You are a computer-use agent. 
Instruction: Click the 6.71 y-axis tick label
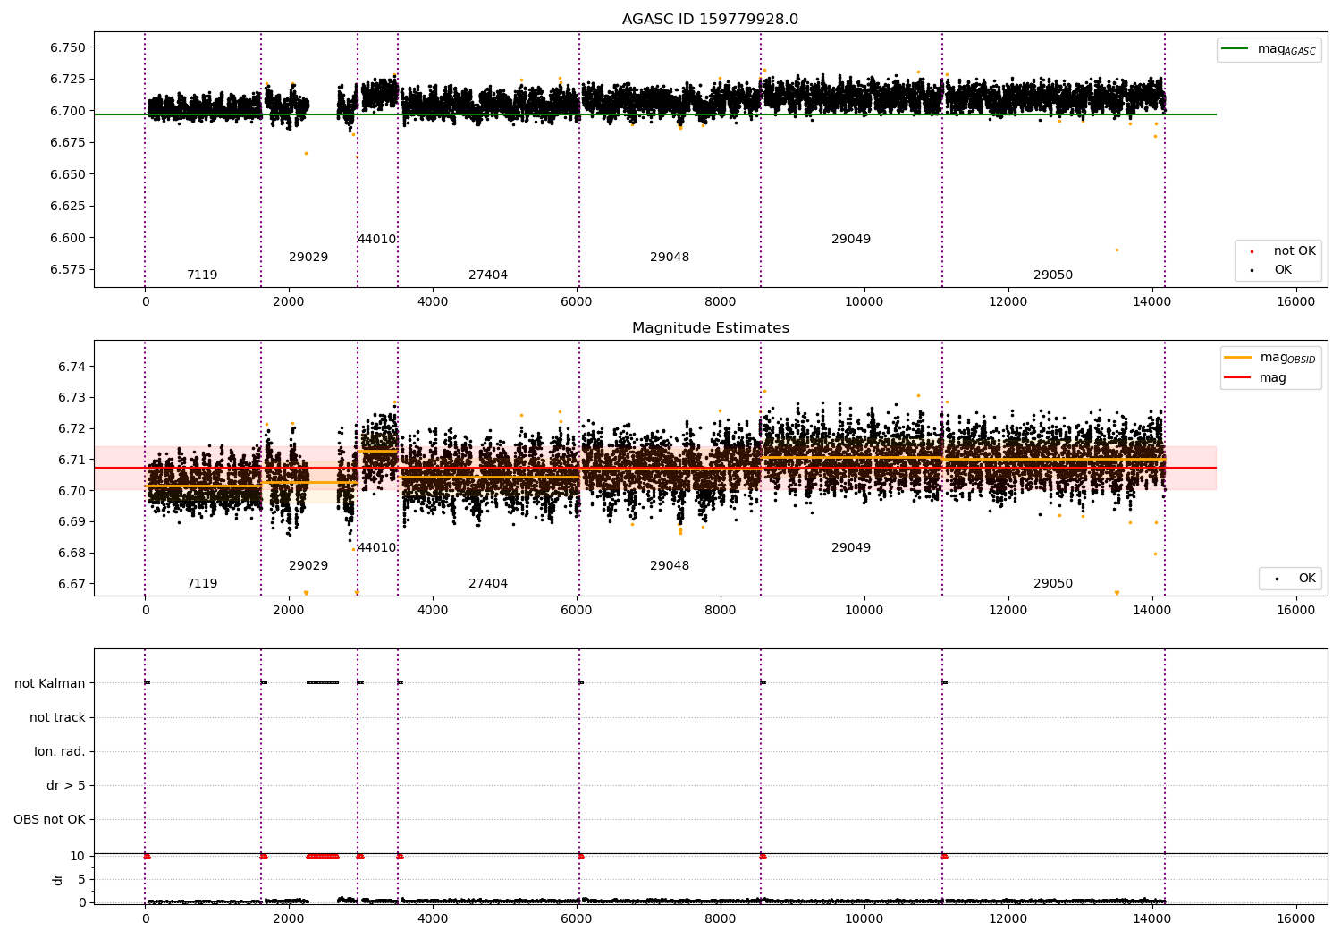(72, 460)
